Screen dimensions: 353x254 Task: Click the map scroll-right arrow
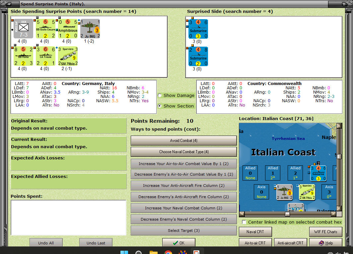(334, 214)
